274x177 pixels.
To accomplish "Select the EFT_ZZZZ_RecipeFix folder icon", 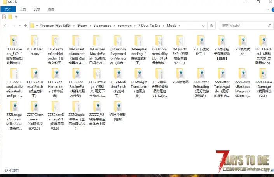I will tap(77, 74).
